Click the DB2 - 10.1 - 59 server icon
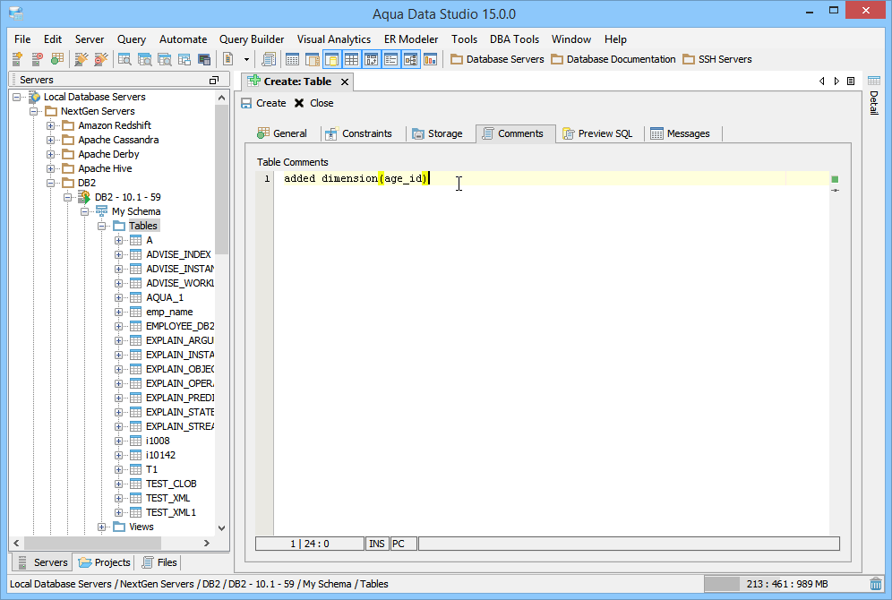The image size is (892, 600). [x=84, y=197]
